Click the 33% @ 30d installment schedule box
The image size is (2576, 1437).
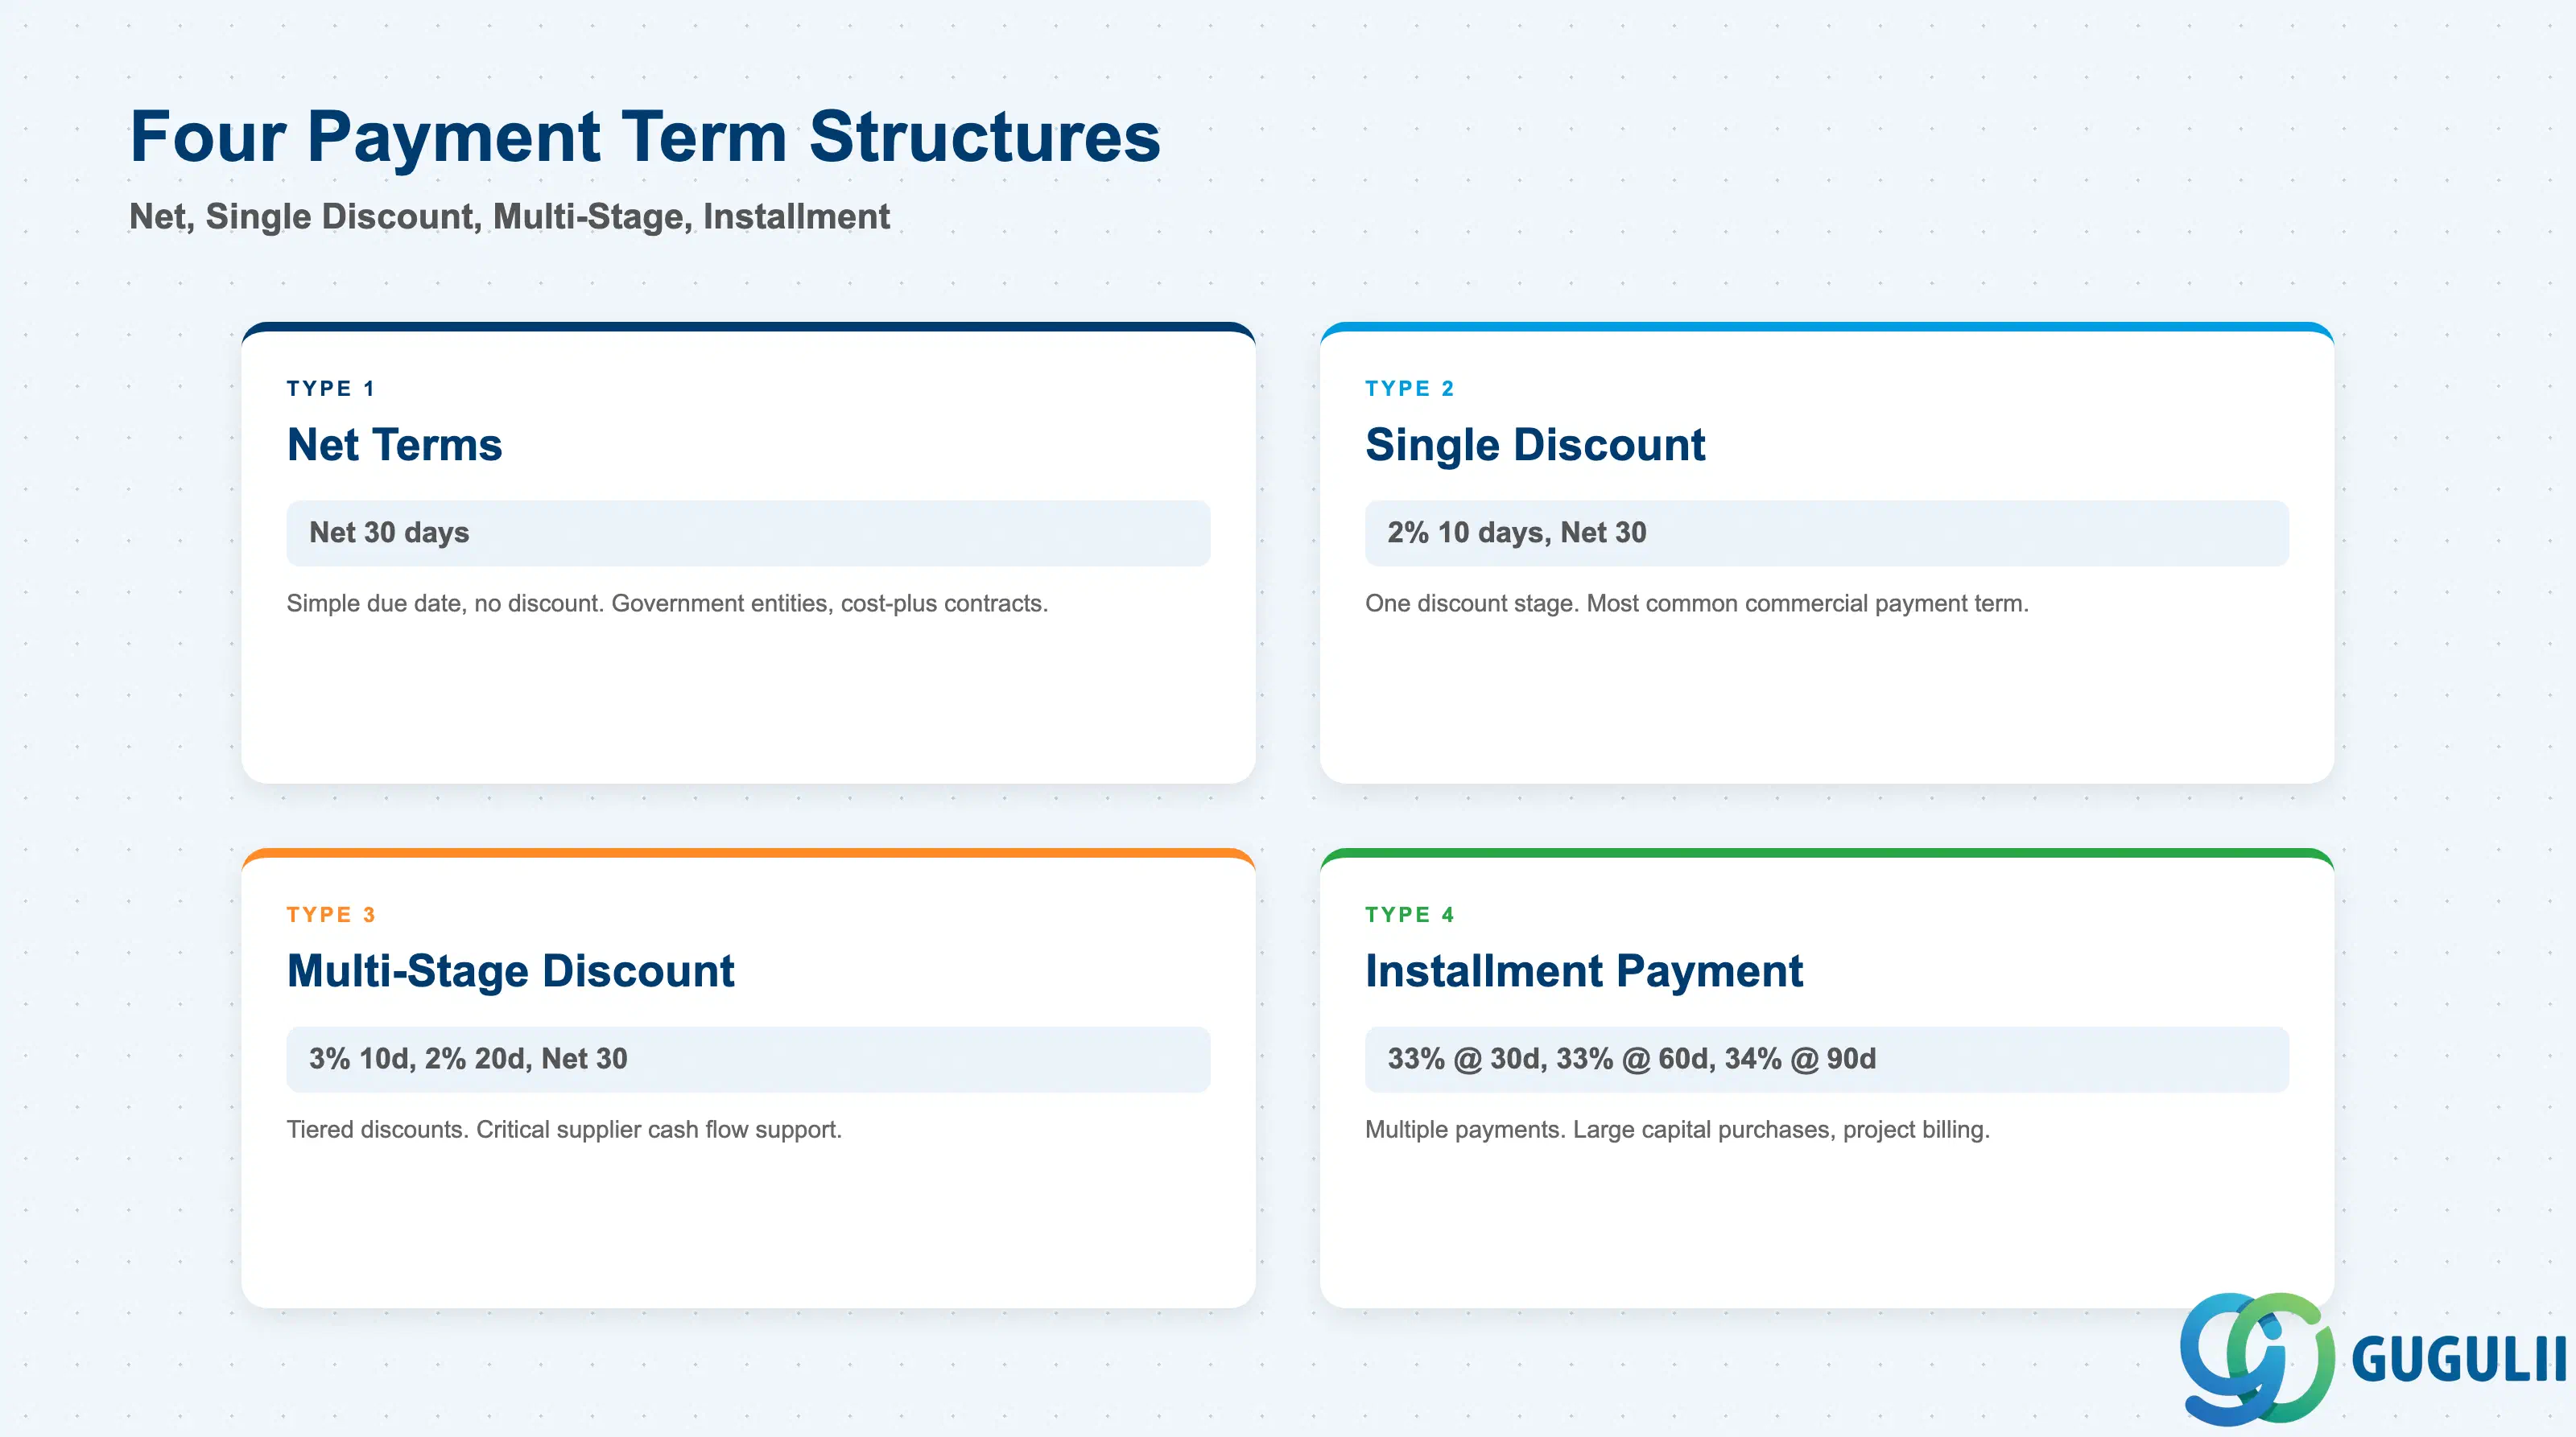click(1826, 1060)
